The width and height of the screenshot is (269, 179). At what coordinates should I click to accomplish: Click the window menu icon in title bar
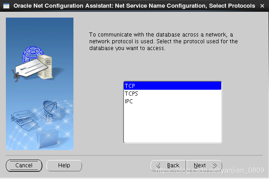click(6, 6)
